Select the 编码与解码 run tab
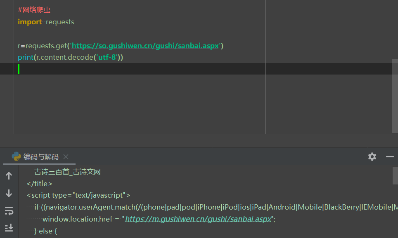The width and height of the screenshot is (398, 238). (41, 157)
